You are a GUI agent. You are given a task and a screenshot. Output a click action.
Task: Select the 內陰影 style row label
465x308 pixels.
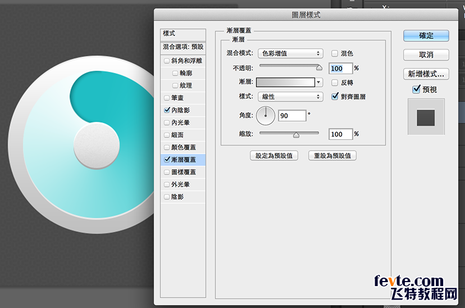181,110
